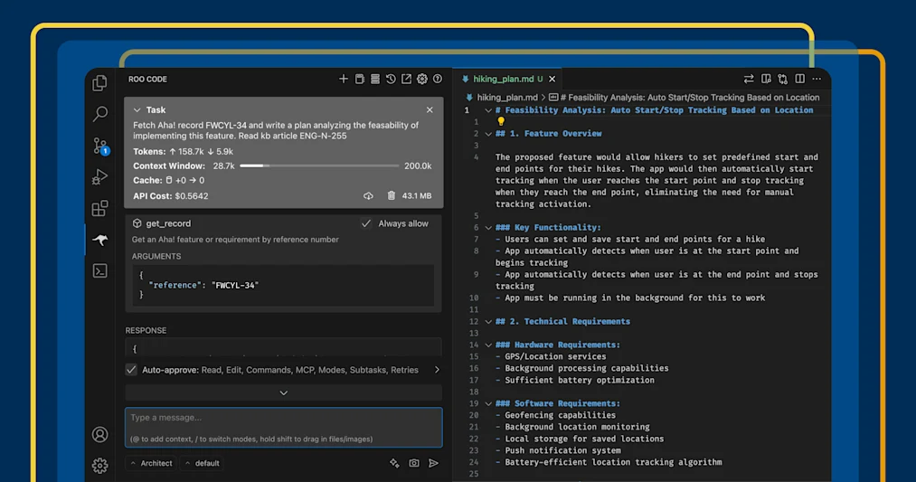916x482 pixels.
Task: Fold the 2. Technical Requirements section
Action: (x=487, y=321)
